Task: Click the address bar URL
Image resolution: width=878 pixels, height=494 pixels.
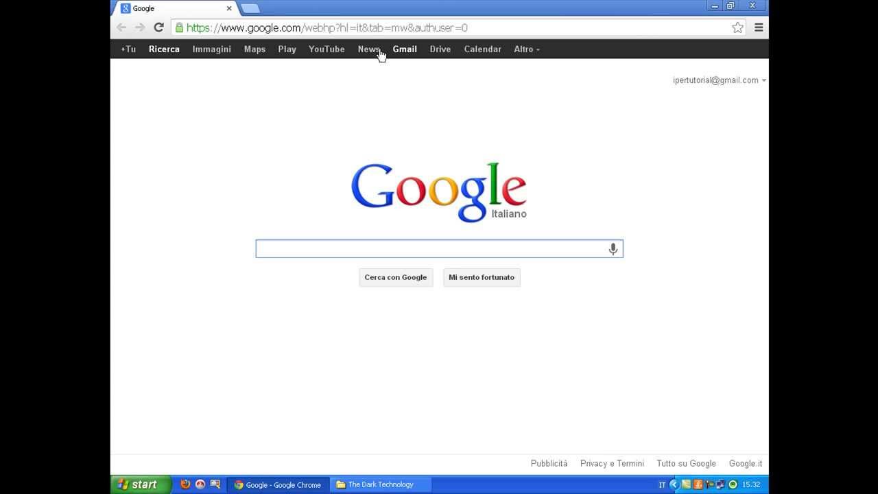Action: click(x=327, y=28)
